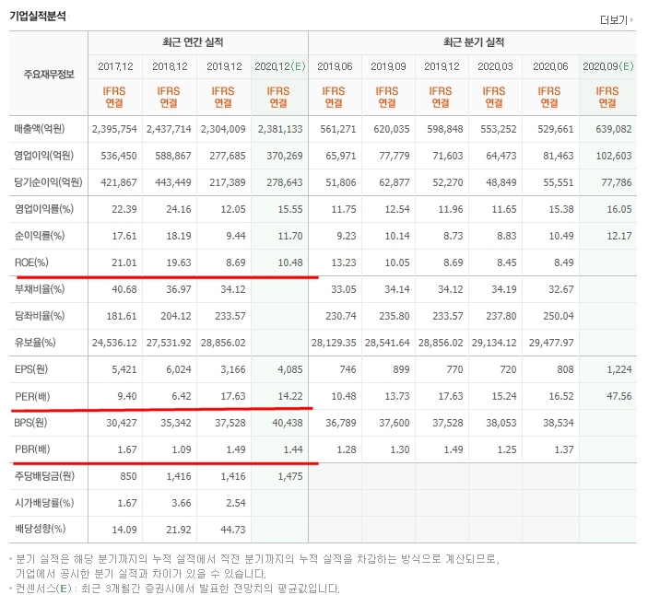Click the 주당배당금(원) row label
648x595 pixels.
(44, 476)
